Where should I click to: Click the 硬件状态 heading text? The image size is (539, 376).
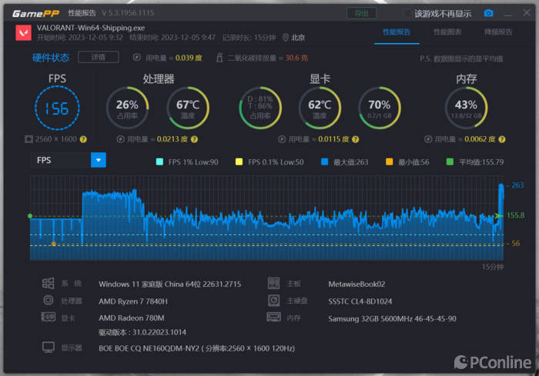(x=51, y=58)
